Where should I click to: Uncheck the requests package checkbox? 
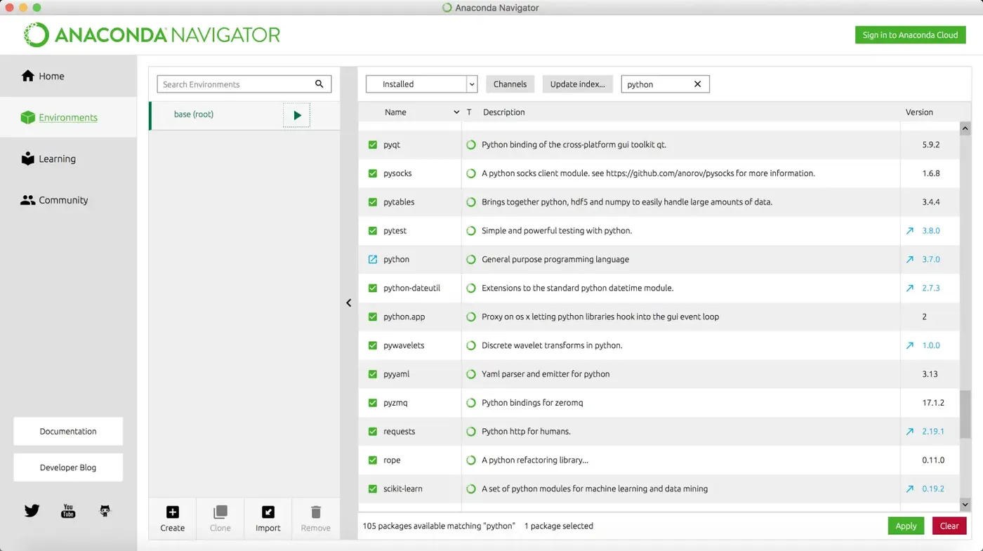[373, 432]
